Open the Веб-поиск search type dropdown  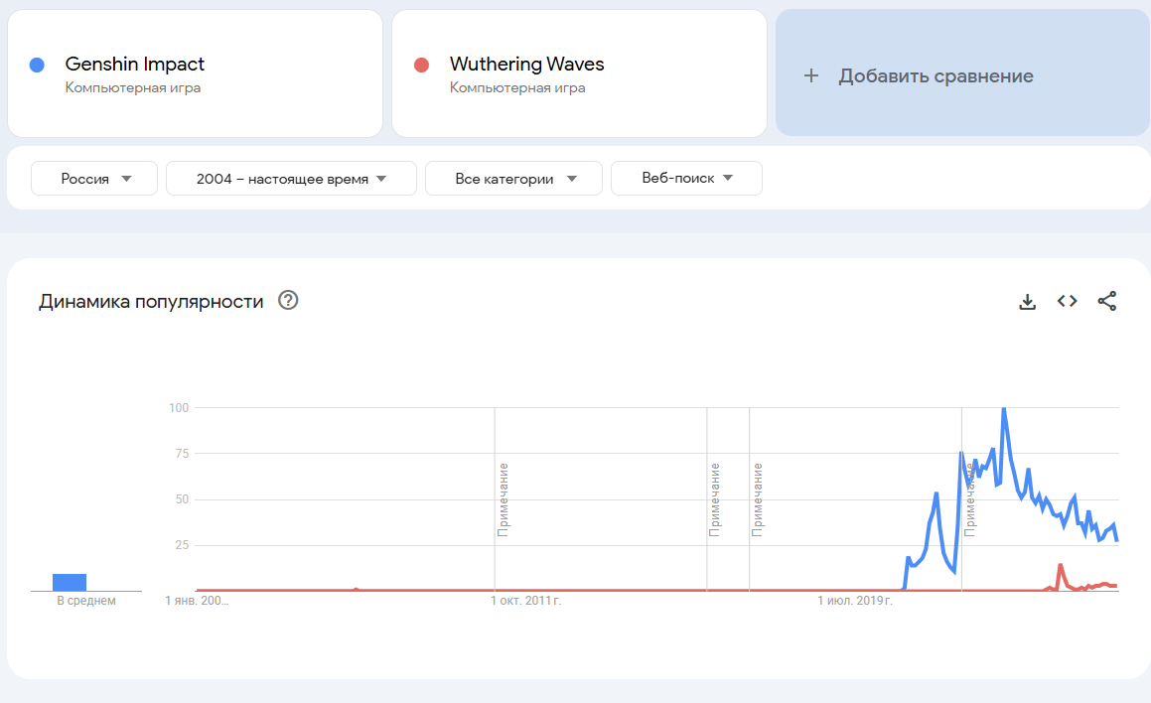coord(686,179)
